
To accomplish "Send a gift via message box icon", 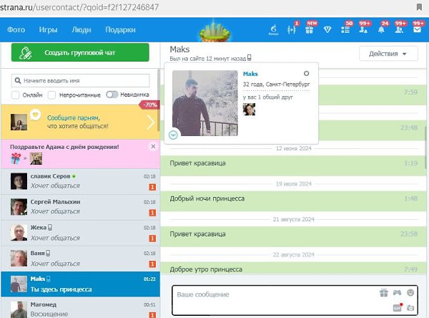I will coord(384,293).
